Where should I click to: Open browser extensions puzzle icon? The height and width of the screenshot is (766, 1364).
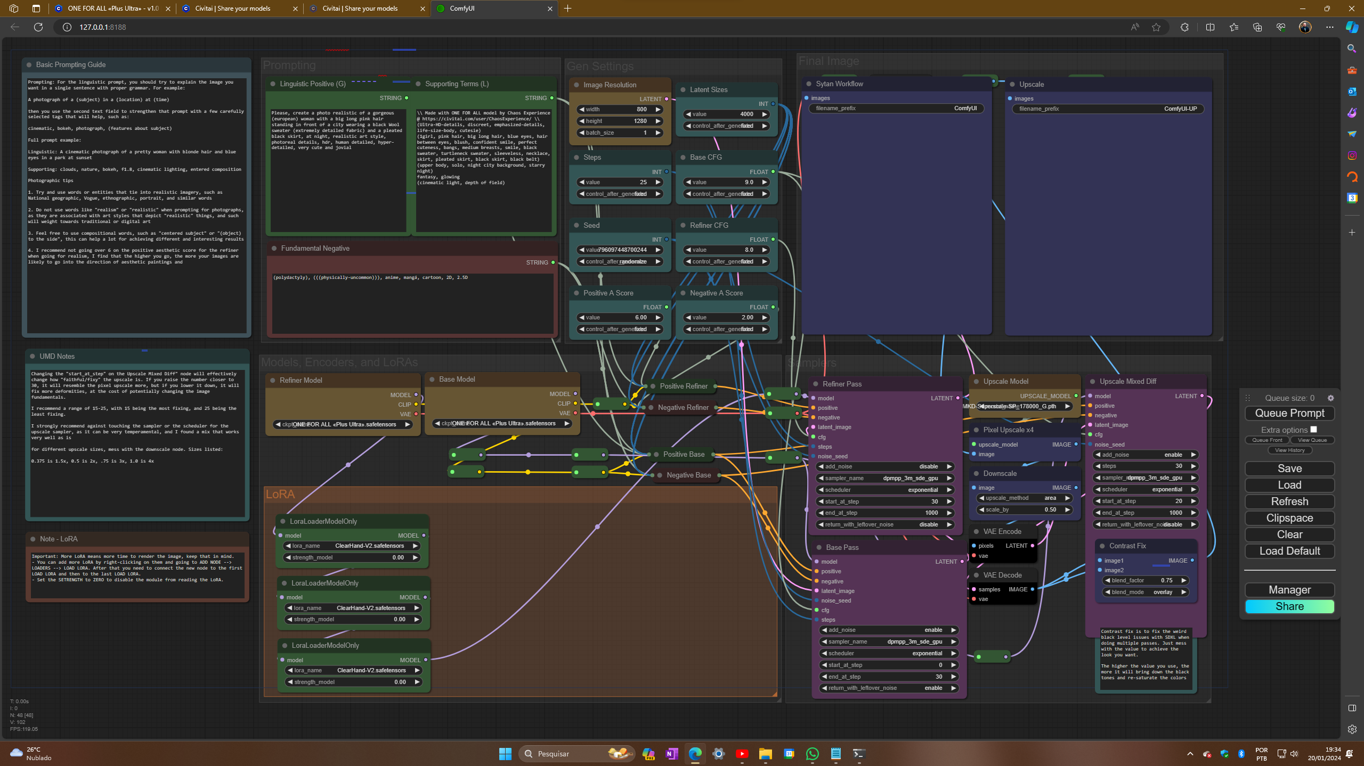pyautogui.click(x=1184, y=27)
